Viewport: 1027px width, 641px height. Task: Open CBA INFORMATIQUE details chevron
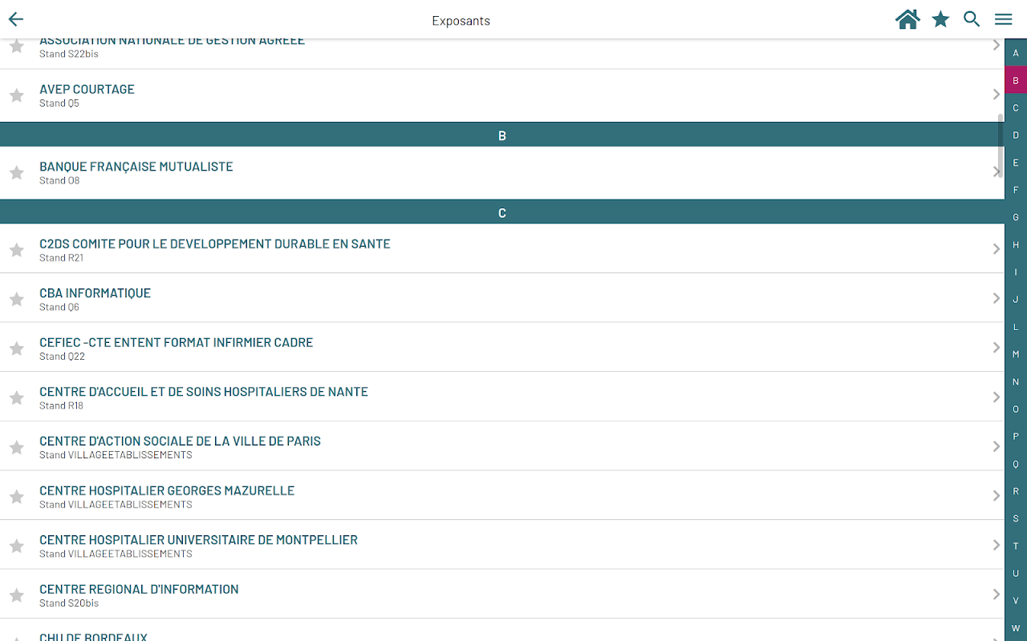[x=997, y=298]
